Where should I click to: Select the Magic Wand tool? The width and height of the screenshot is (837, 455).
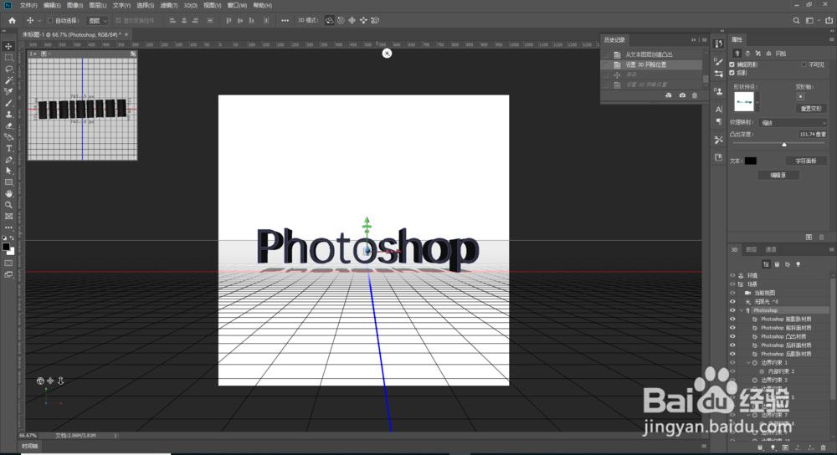coord(8,80)
